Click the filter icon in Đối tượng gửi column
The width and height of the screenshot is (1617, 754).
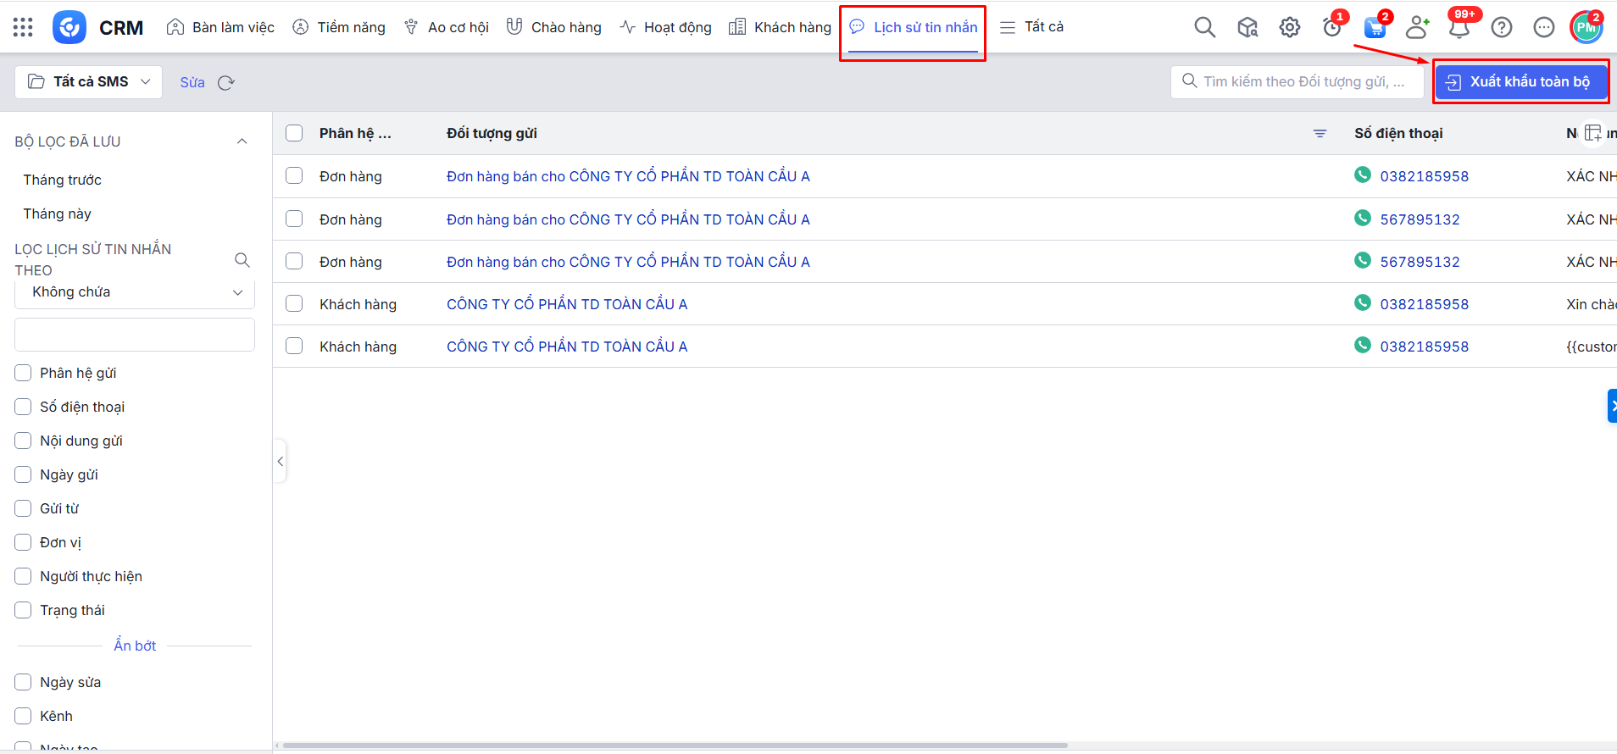1320,134
